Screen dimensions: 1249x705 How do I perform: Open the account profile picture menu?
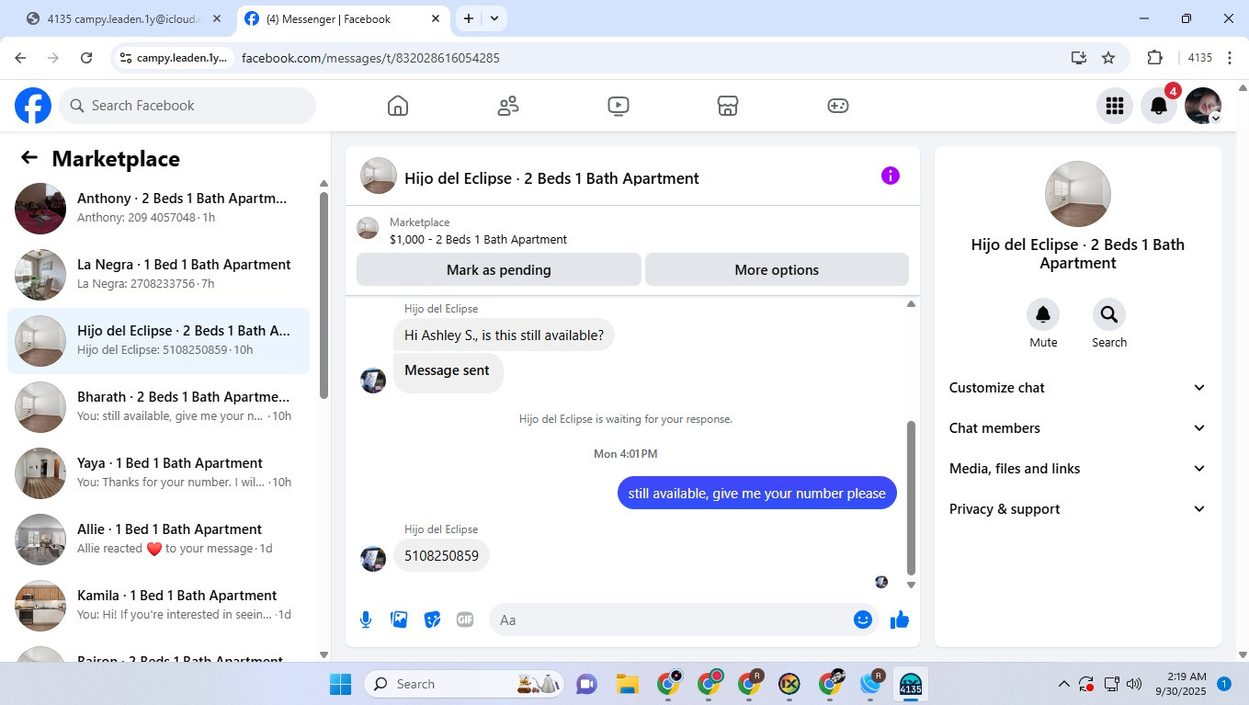[1203, 106]
